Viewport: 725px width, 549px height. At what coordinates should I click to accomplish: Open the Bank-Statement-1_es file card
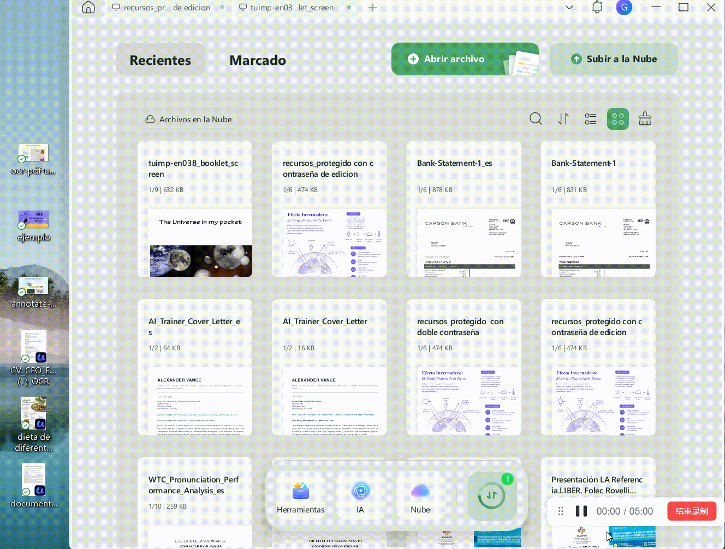click(x=463, y=209)
